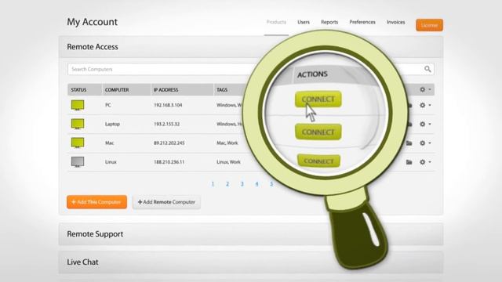
Task: Focus the Search Computers field
Action: [x=251, y=69]
